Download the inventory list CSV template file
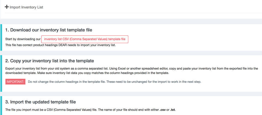 tap(85, 39)
